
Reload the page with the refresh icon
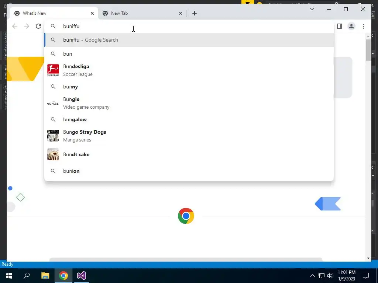coord(38,26)
